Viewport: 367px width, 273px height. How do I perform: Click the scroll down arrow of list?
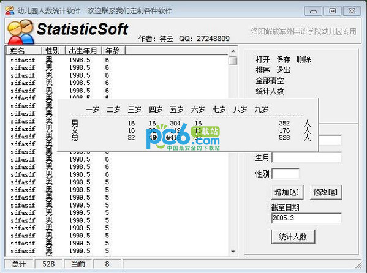tap(233, 252)
